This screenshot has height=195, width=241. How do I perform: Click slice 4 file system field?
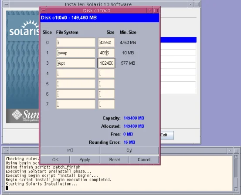pyautogui.click(x=76, y=73)
